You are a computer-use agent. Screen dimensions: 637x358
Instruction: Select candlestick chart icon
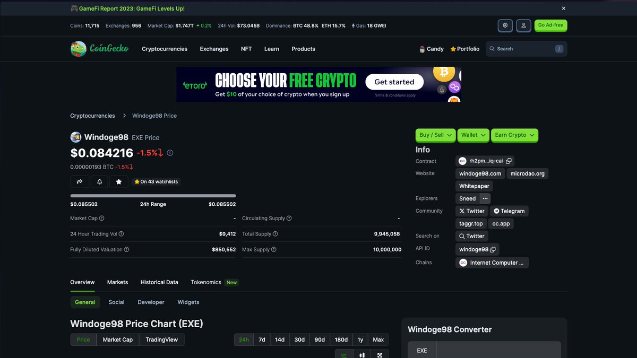pos(362,355)
